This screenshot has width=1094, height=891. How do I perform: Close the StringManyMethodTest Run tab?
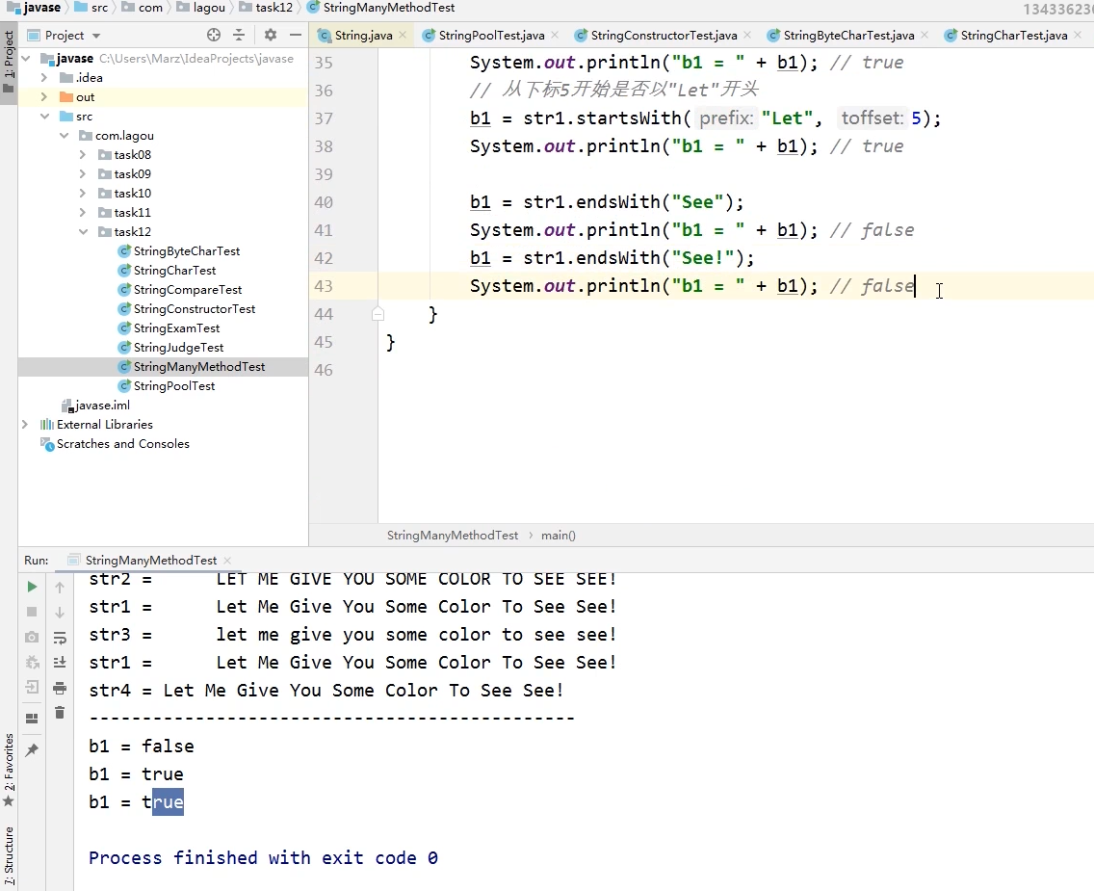(x=227, y=561)
